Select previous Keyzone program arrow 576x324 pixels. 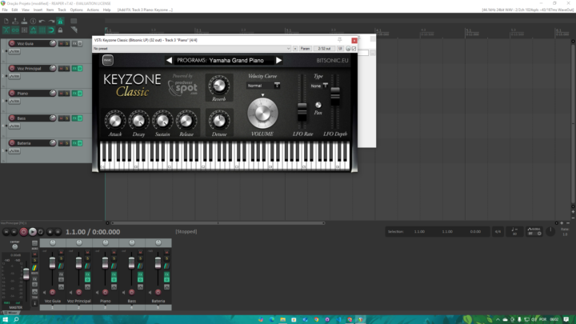(169, 60)
